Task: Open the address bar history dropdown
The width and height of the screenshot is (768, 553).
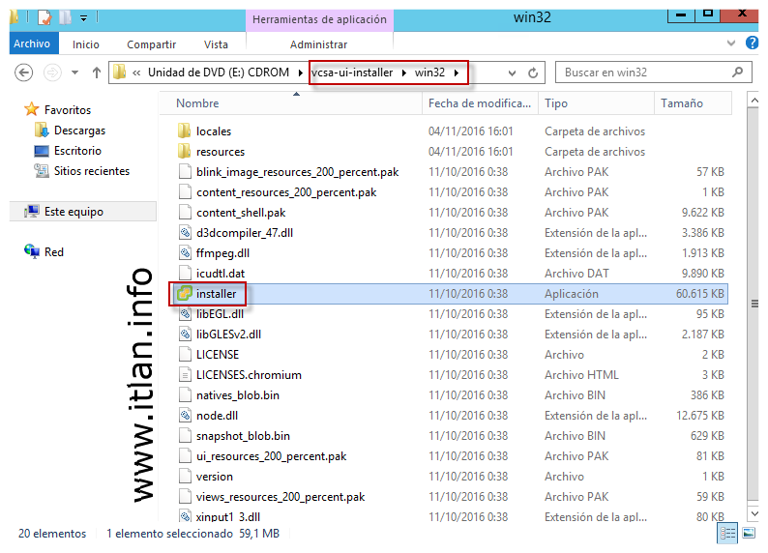Action: (x=512, y=73)
